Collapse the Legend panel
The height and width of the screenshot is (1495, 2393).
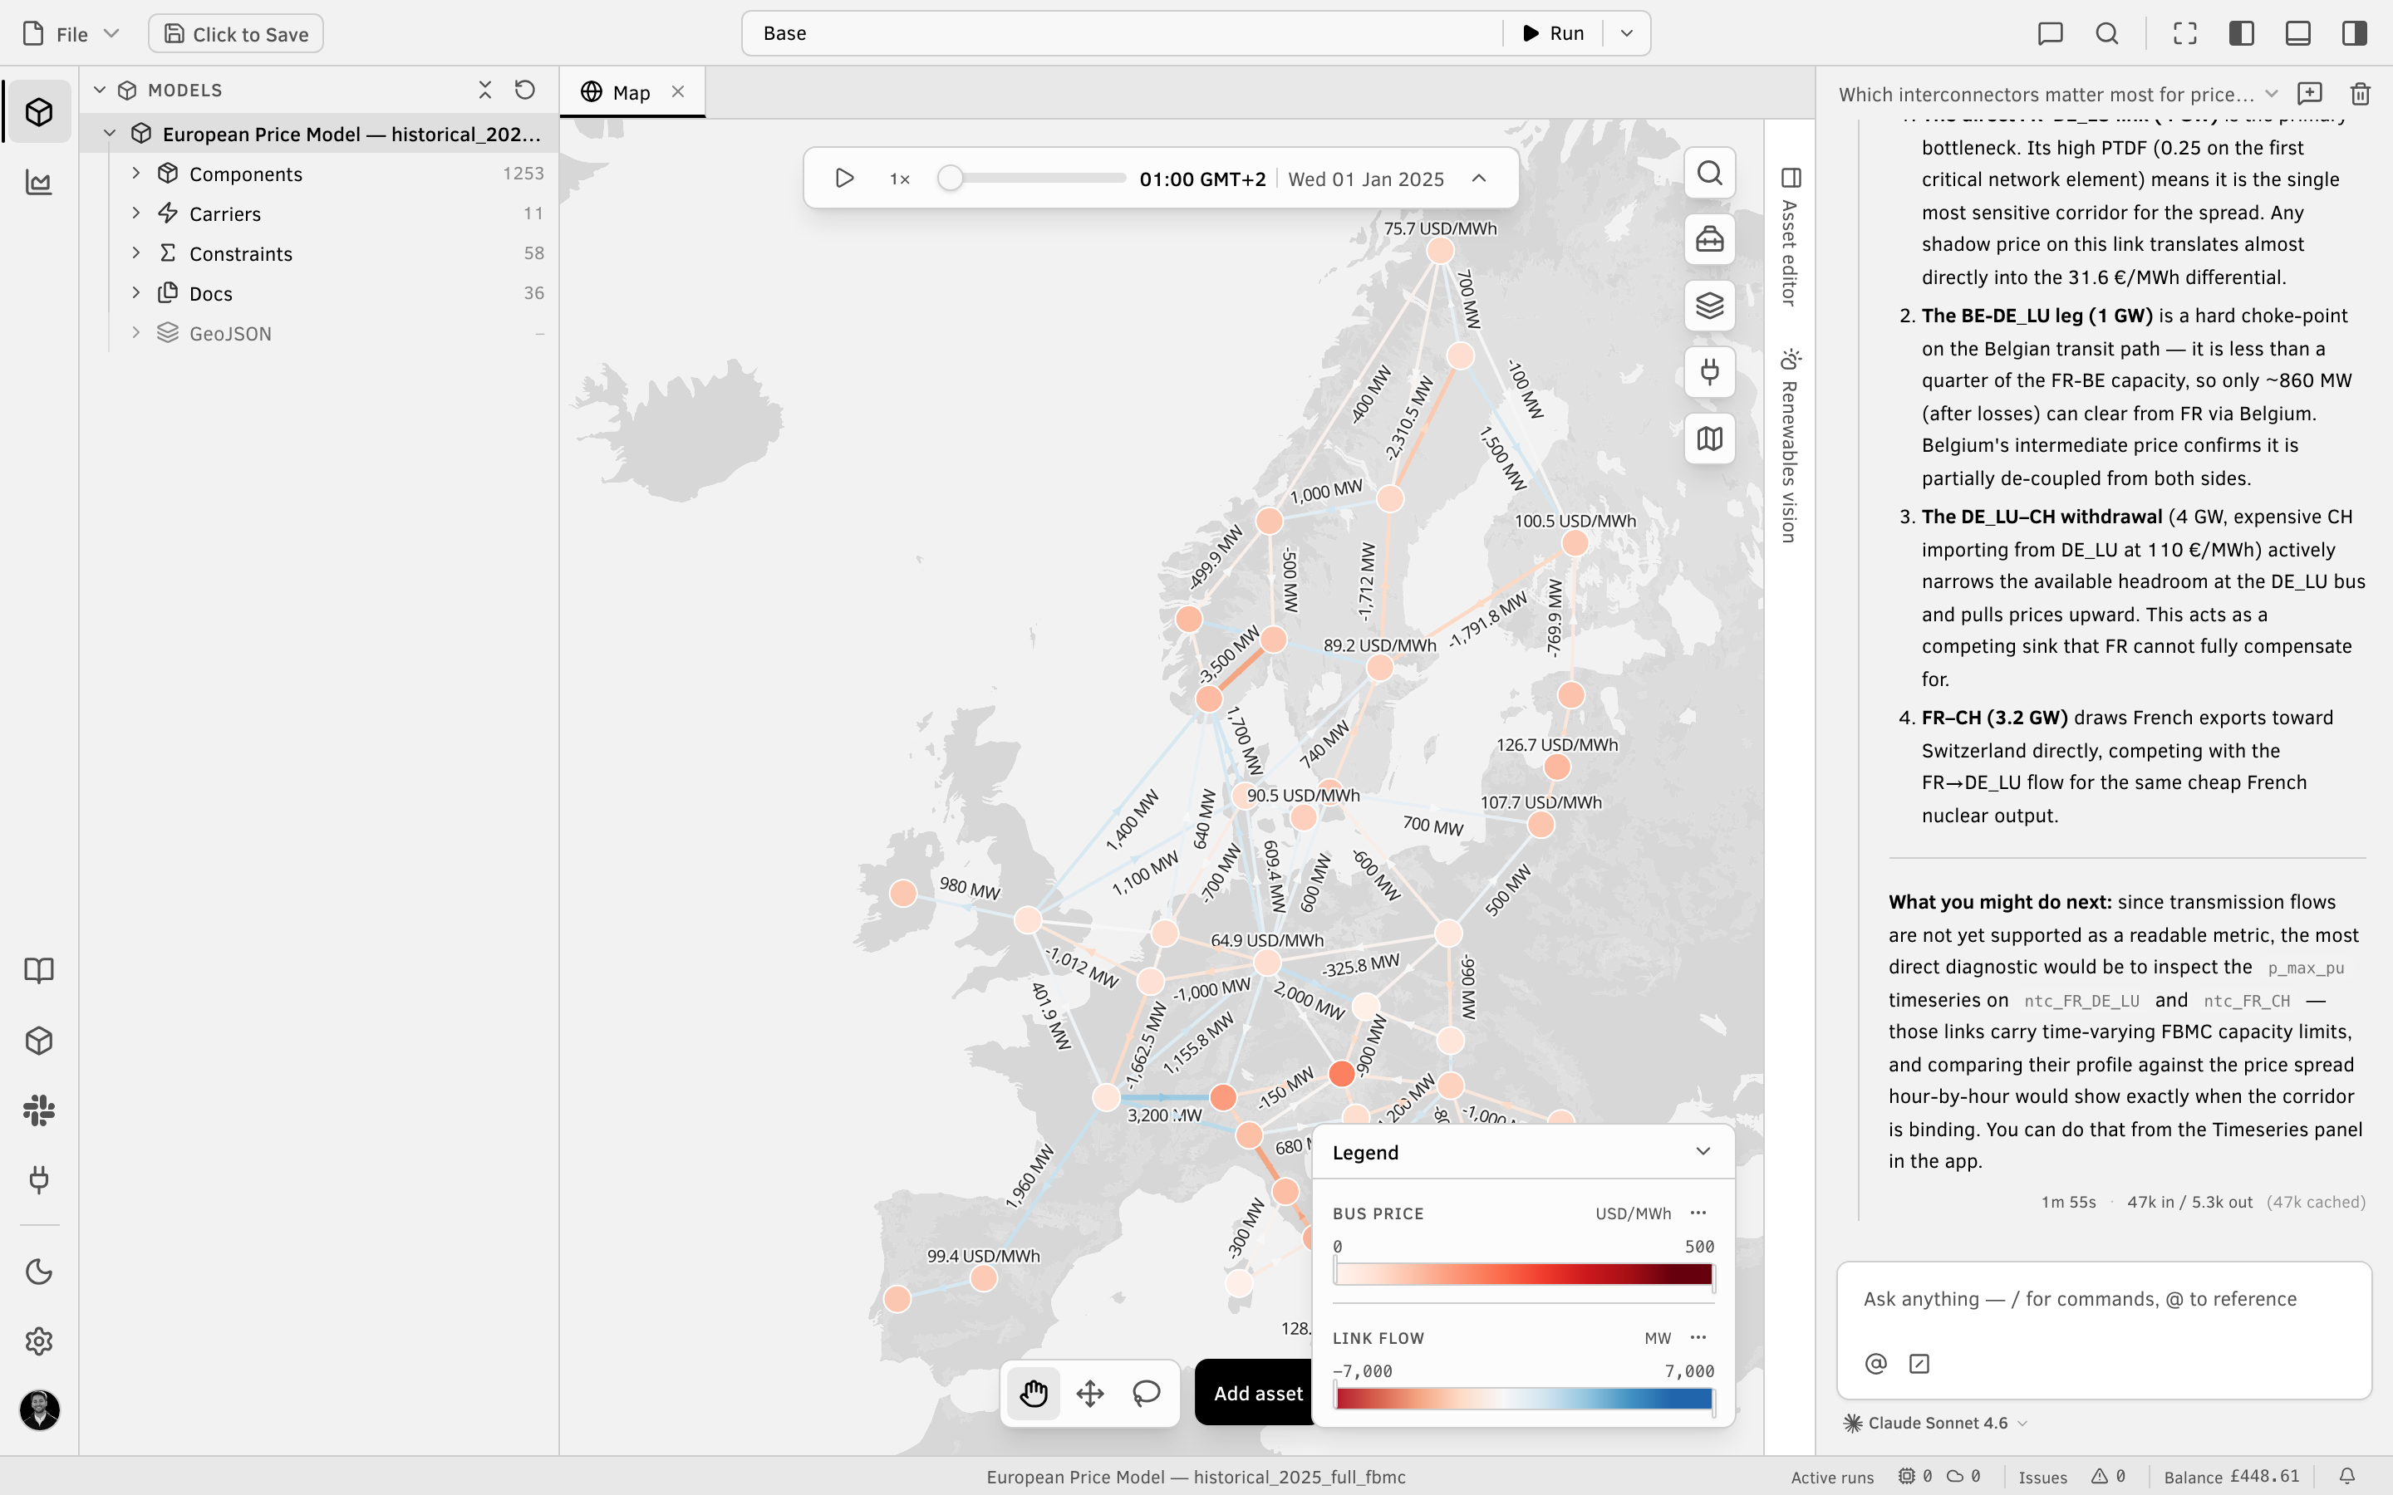1703,1152
